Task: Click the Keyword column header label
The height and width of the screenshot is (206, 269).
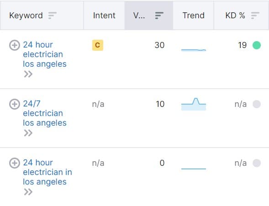Action: point(26,16)
